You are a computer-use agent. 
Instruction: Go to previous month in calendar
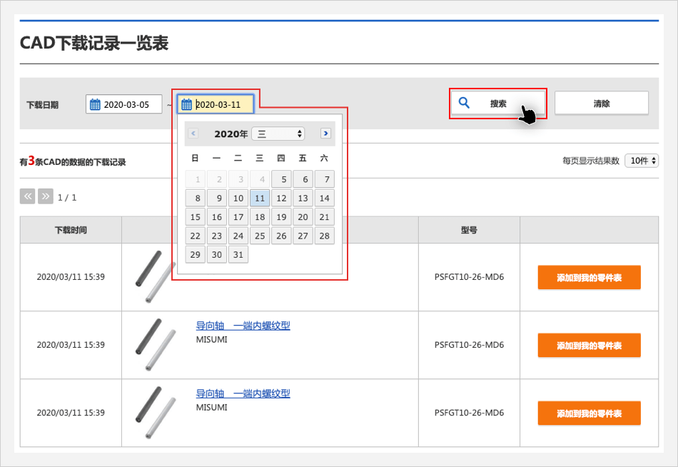193,134
